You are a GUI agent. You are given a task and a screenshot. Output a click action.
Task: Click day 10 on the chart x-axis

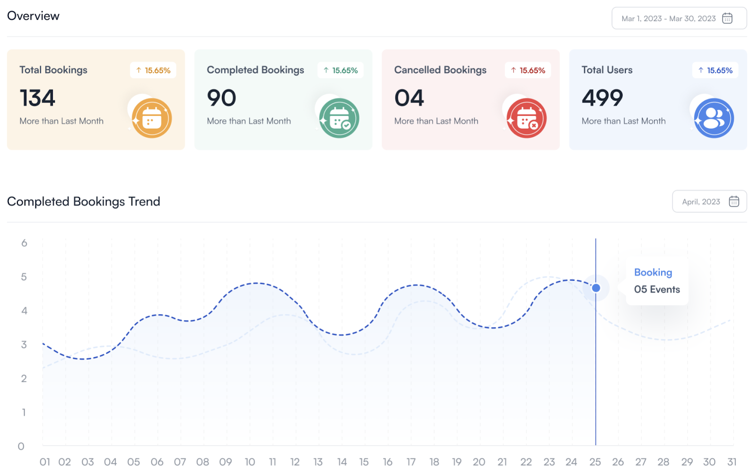tap(250, 462)
